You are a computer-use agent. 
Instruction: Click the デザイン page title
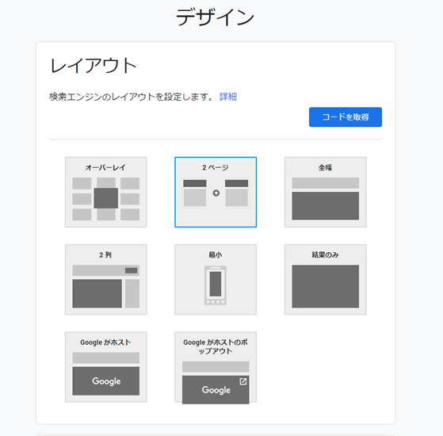click(215, 17)
